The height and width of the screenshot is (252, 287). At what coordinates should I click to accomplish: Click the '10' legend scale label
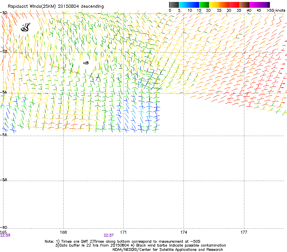tap(190, 10)
